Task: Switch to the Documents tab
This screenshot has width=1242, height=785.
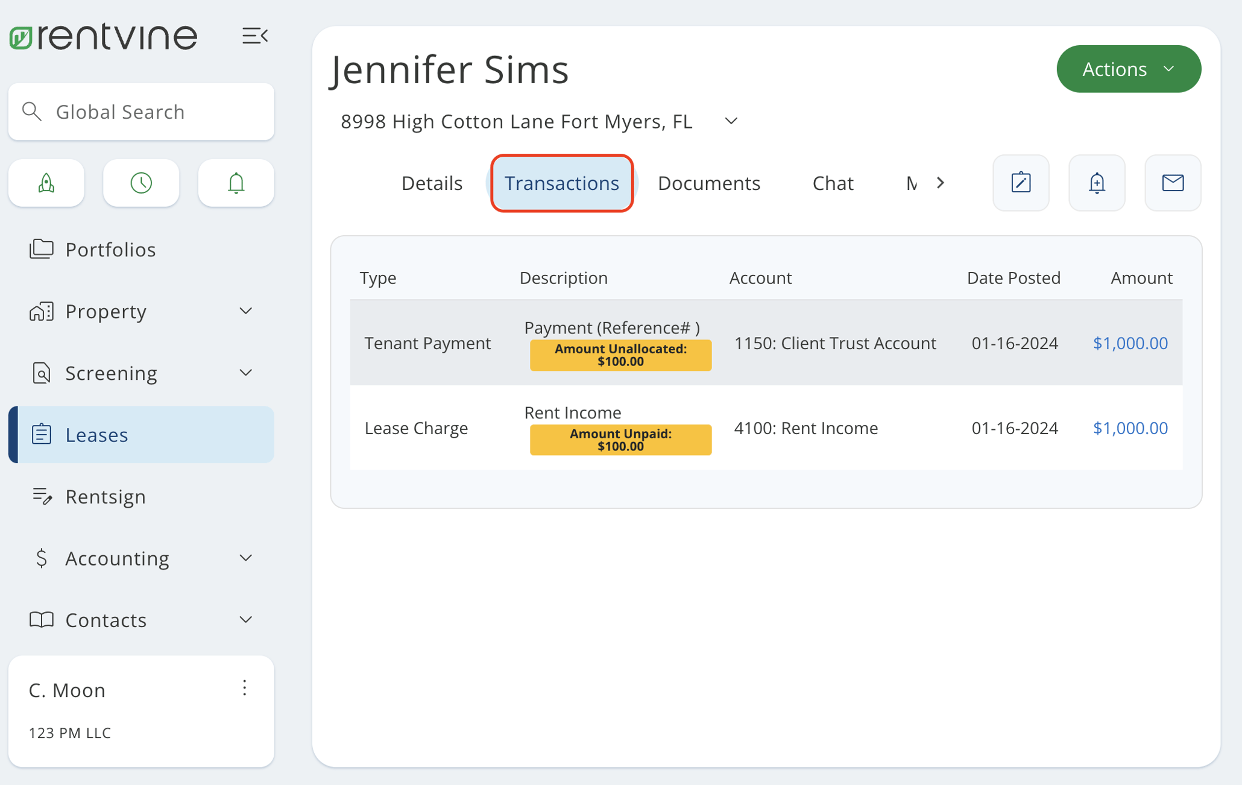Action: [708, 183]
